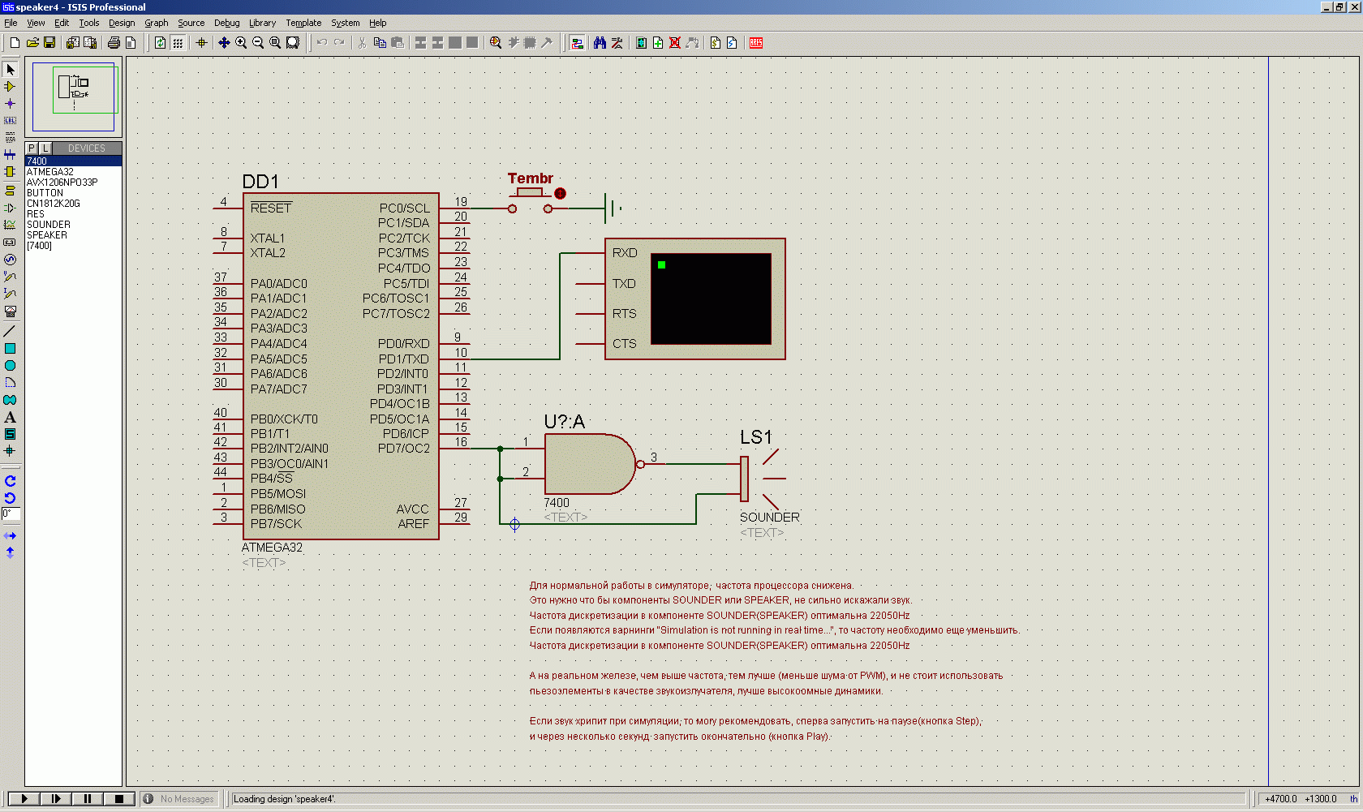
Task: Pick the Virtual Instruments tool
Action: click(10, 311)
